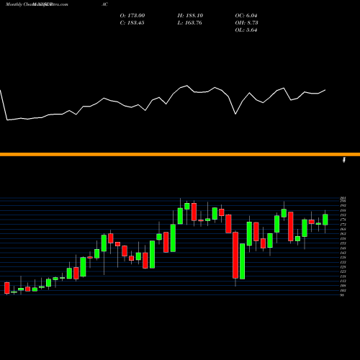Image resolution: width=360 pixels, height=360 pixels.
Task: Select the first red candlestick at chart start
Action: tap(7, 288)
